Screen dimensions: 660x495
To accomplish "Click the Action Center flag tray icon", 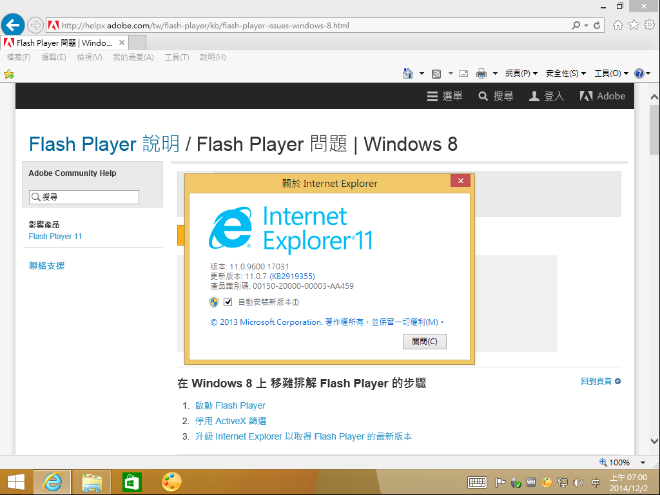I will coord(500,483).
